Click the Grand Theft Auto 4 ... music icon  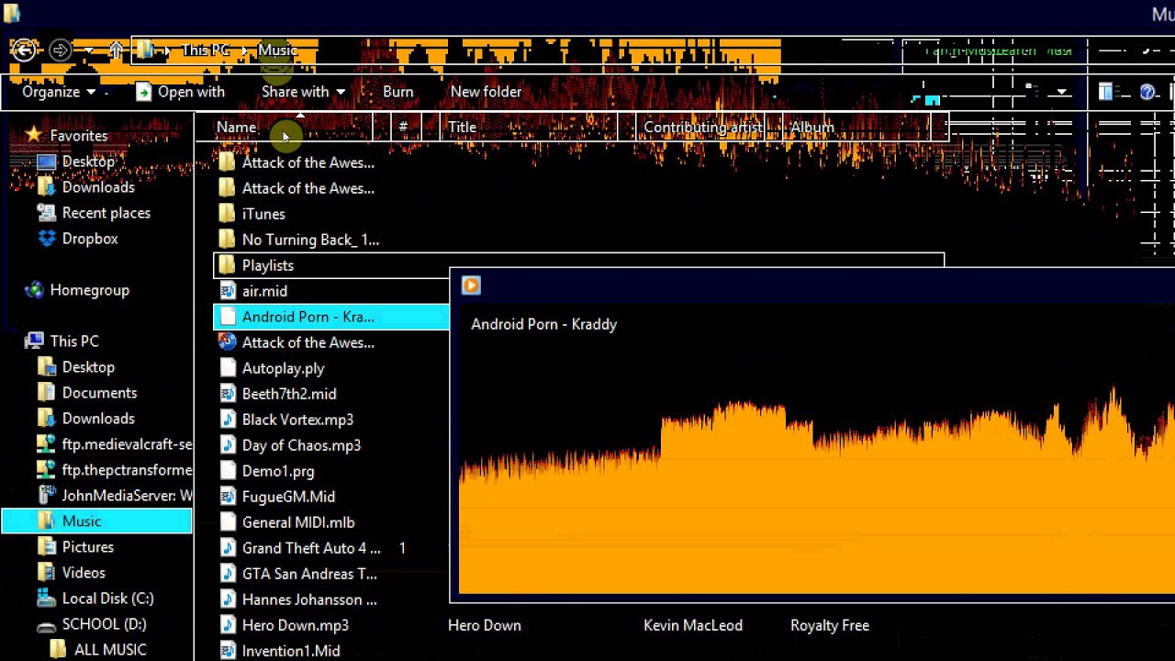[x=228, y=548]
